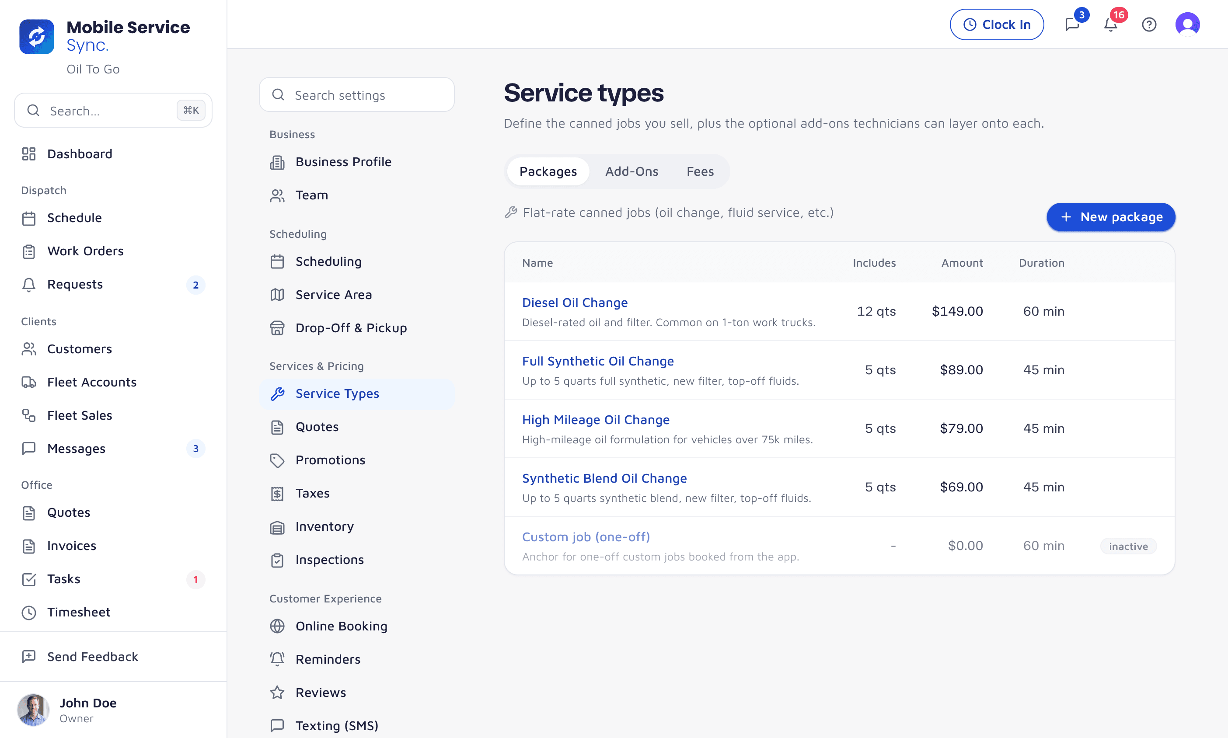Go to Schedule in sidebar
The width and height of the screenshot is (1228, 738).
click(x=113, y=218)
